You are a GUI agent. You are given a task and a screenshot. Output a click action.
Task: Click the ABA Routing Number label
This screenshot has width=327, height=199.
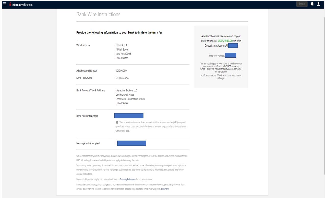tap(87, 71)
